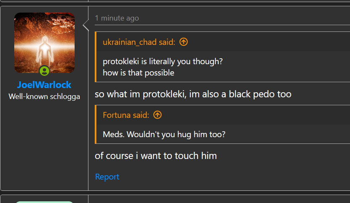Select the quoted text 'how is that possible'
This screenshot has height=203, width=350.
(138, 73)
